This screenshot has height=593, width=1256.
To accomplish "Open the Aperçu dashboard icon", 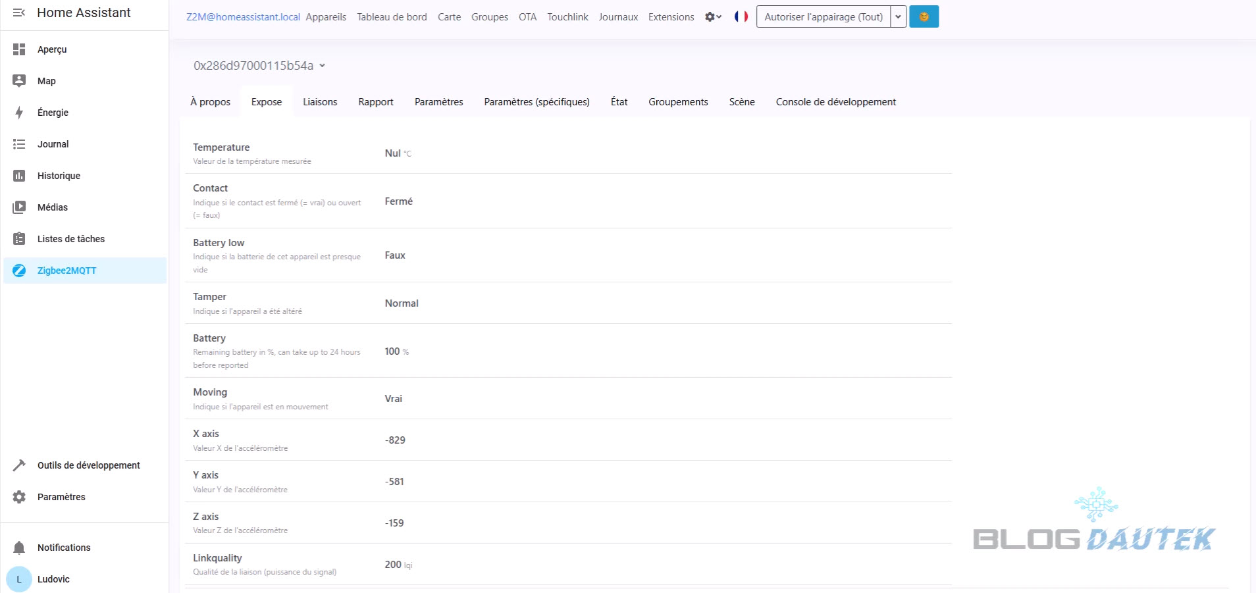I will (19, 49).
